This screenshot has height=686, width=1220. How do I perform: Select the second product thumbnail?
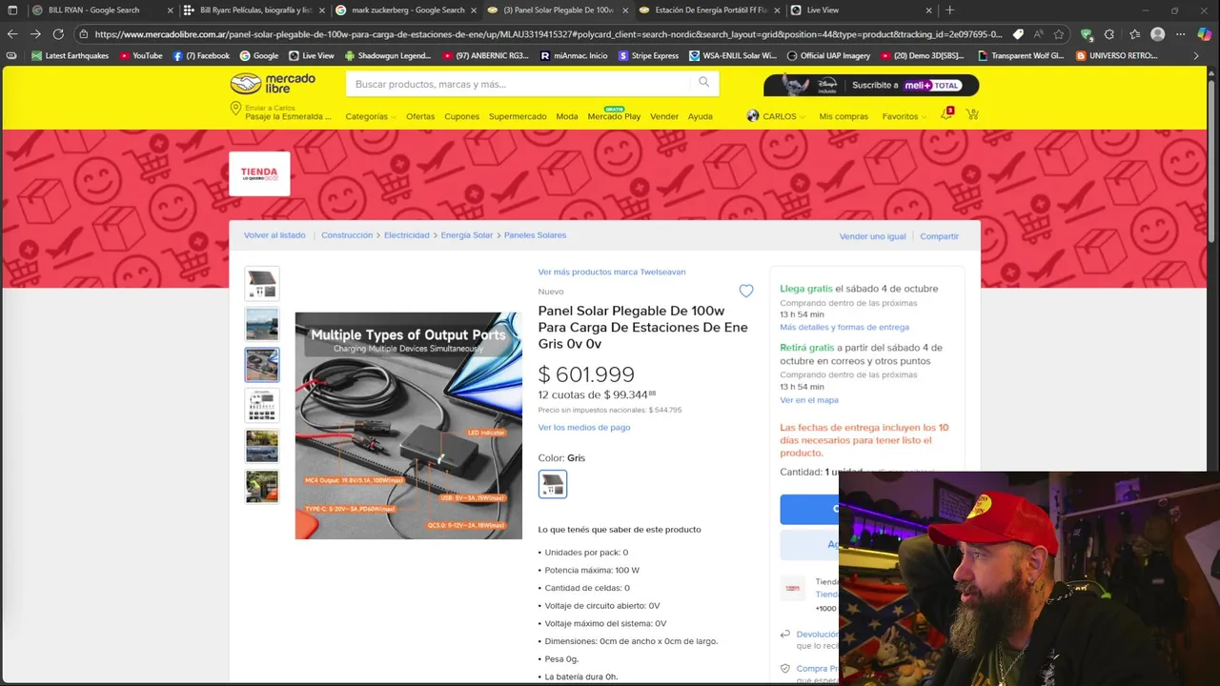click(262, 324)
